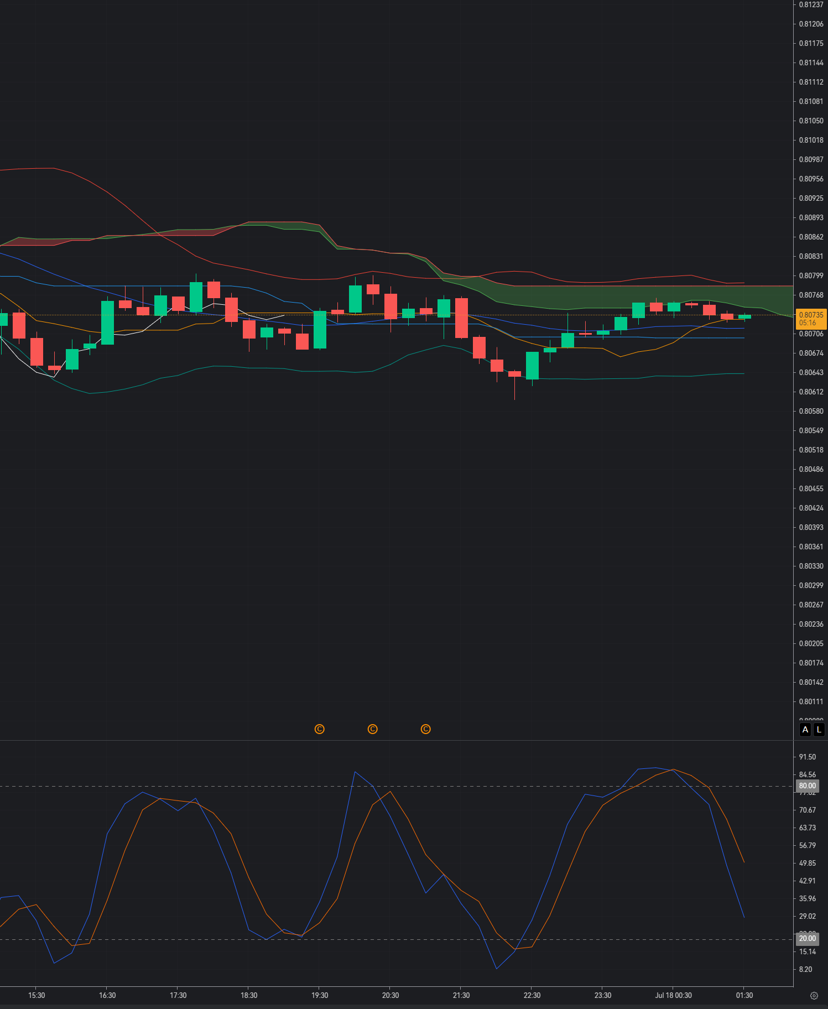
Task: Click the 0.81237 price scale value
Action: [811, 4]
